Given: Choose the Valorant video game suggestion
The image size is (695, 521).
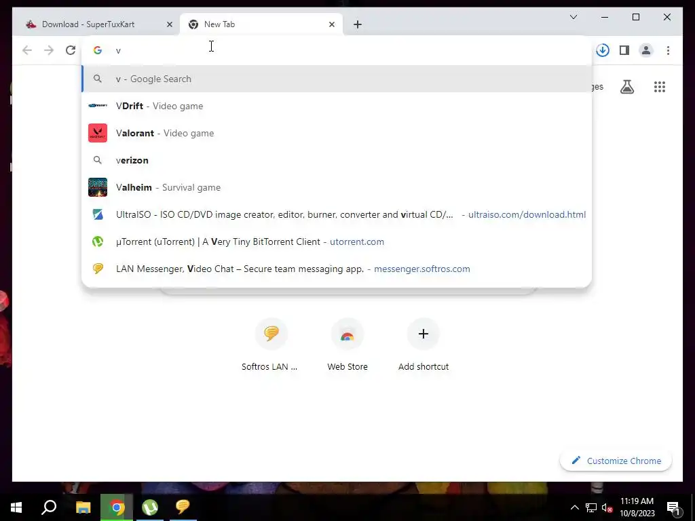Looking at the screenshot, I should [x=337, y=133].
